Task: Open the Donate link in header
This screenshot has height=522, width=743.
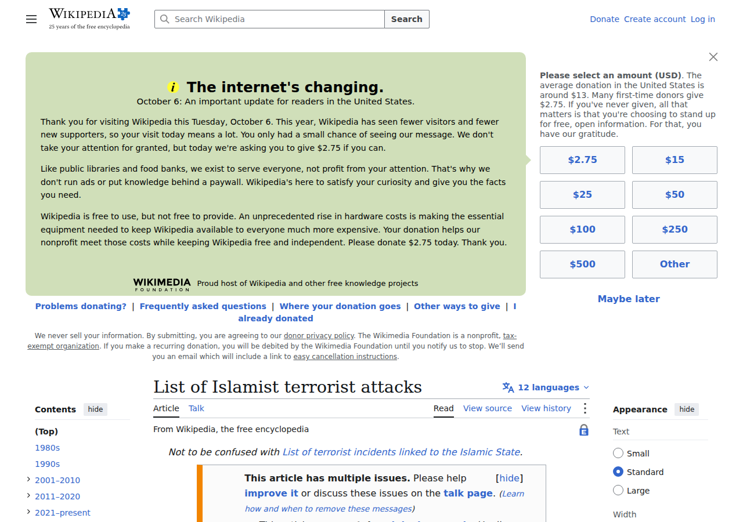Action: click(604, 19)
